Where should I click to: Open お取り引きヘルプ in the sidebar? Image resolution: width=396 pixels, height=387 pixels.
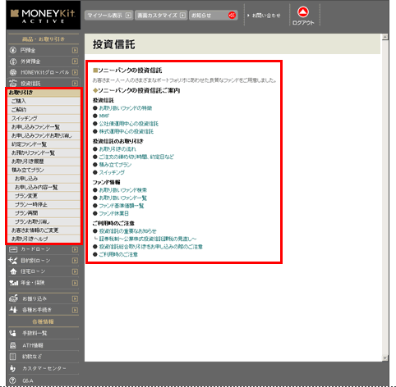tap(44, 239)
